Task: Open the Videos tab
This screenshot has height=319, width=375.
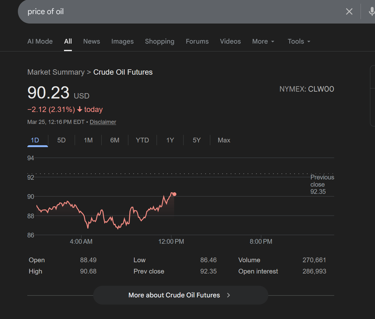Action: coord(230,41)
